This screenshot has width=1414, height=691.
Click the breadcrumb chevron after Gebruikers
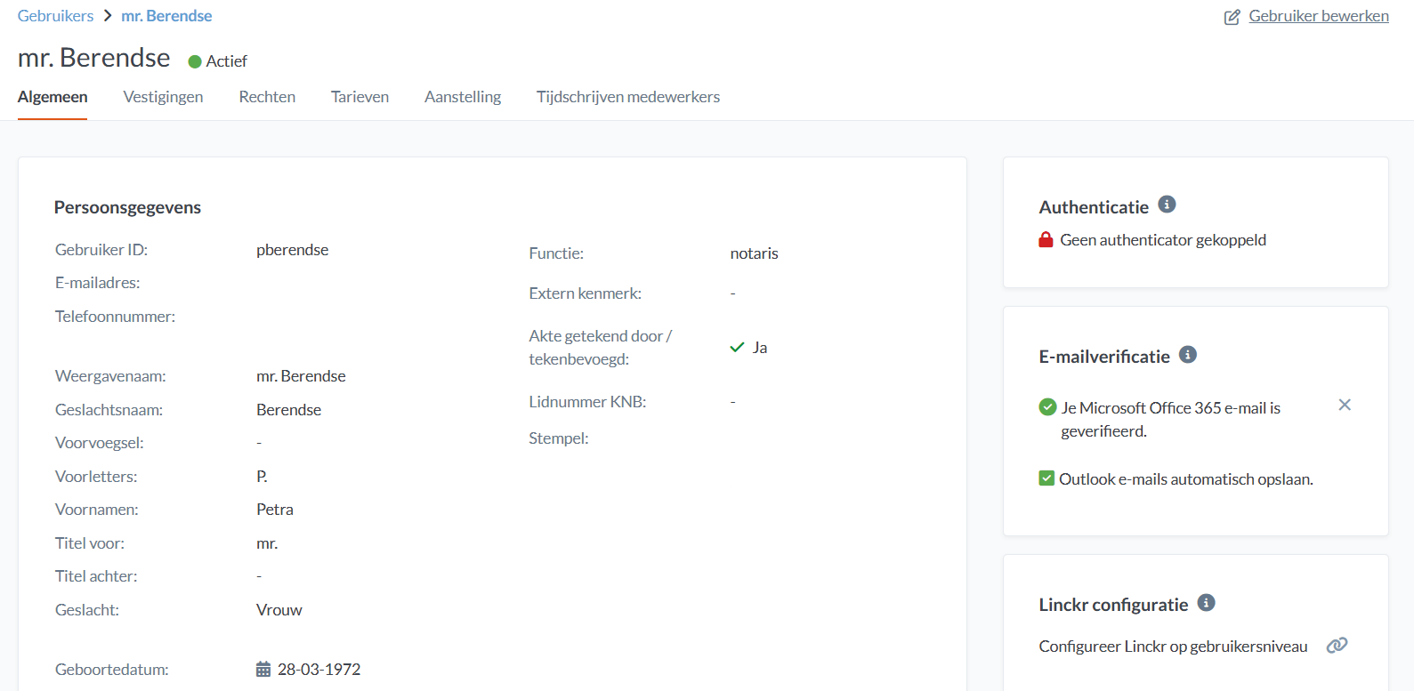(108, 16)
